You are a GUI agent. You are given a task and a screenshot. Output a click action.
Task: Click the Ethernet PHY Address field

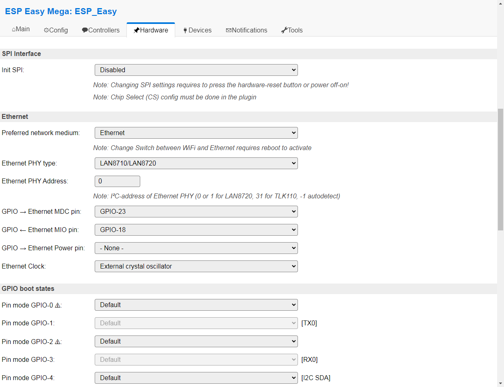(x=117, y=181)
